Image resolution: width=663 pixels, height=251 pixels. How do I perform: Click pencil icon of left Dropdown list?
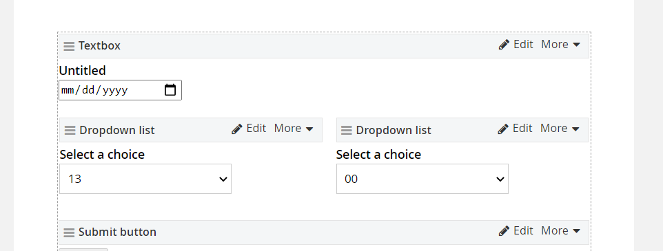click(x=237, y=129)
